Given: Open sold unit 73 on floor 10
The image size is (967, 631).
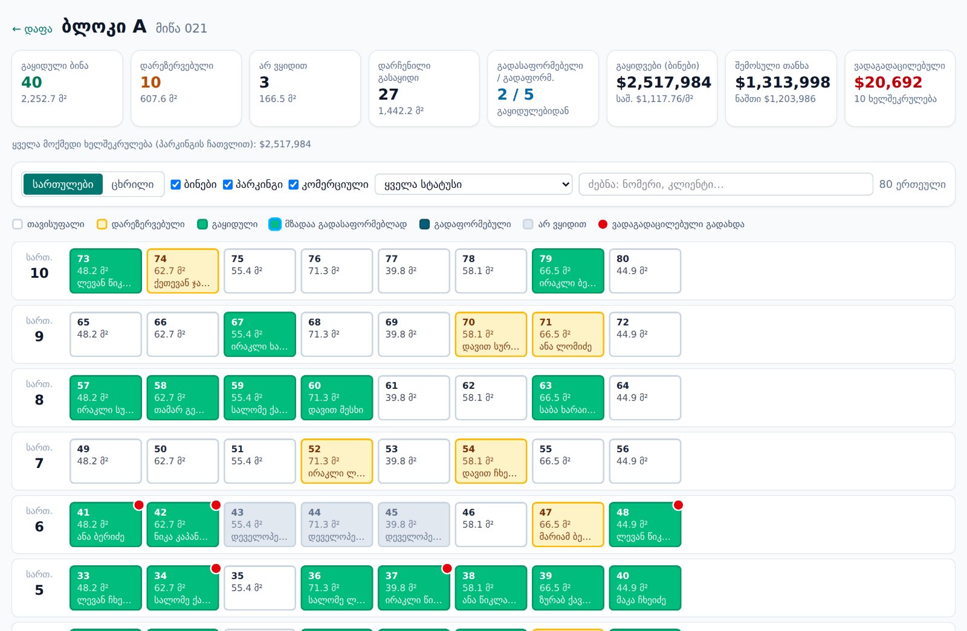Looking at the screenshot, I should 106,271.
